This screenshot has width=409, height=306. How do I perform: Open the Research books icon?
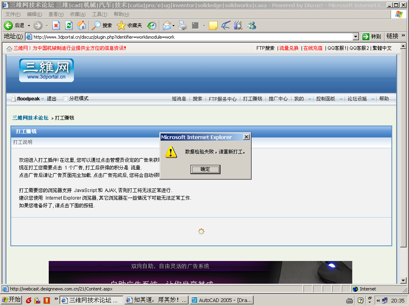coord(238,25)
